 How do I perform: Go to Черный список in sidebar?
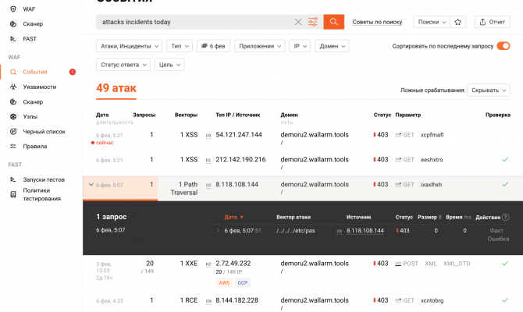pos(44,131)
